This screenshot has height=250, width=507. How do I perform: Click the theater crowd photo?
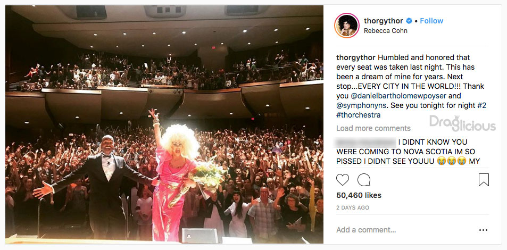point(164,124)
